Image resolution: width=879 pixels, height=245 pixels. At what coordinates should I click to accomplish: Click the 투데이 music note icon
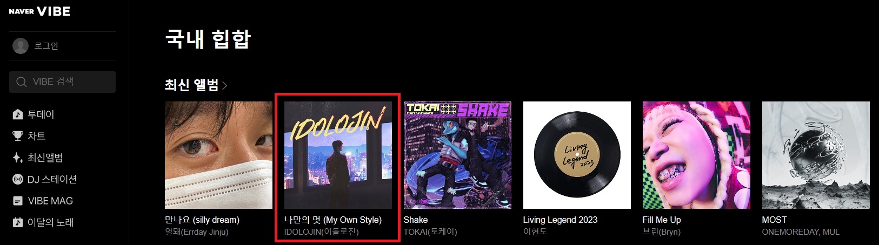(x=18, y=114)
